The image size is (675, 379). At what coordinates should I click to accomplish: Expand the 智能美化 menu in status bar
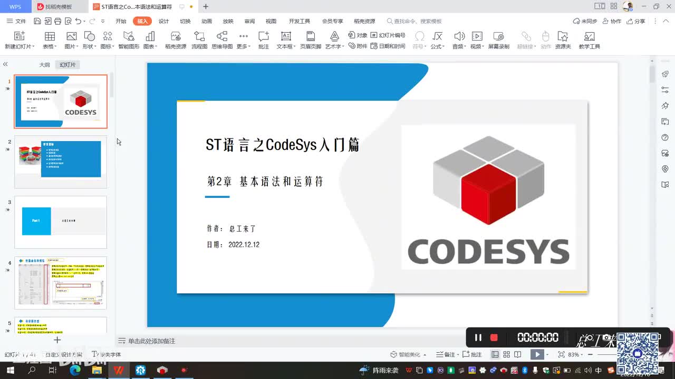click(x=409, y=355)
